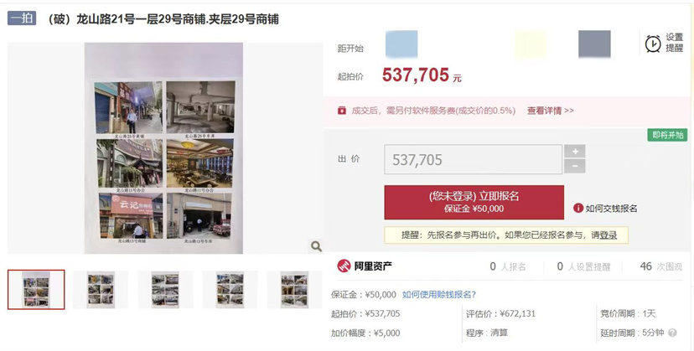Click the main property photo collage
The width and height of the screenshot is (694, 351).
(x=163, y=148)
